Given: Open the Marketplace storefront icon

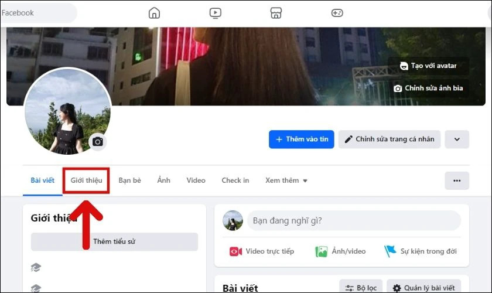Looking at the screenshot, I should [276, 13].
